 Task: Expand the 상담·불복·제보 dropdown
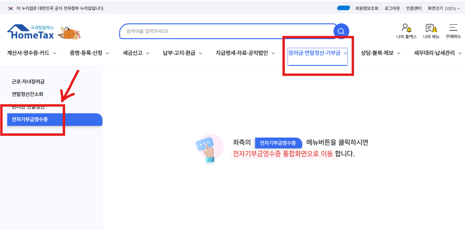(379, 53)
